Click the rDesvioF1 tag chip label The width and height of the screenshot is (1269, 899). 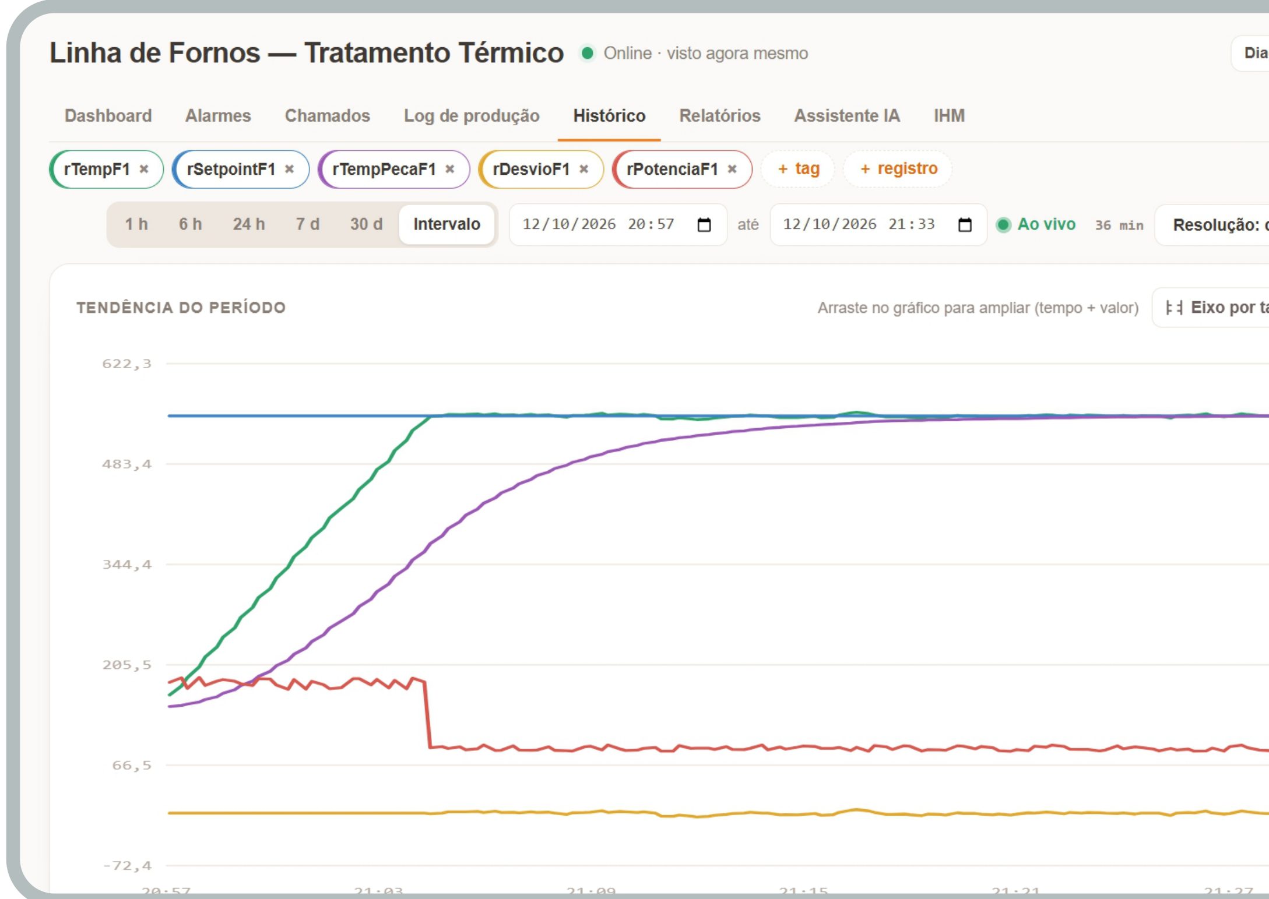point(531,169)
